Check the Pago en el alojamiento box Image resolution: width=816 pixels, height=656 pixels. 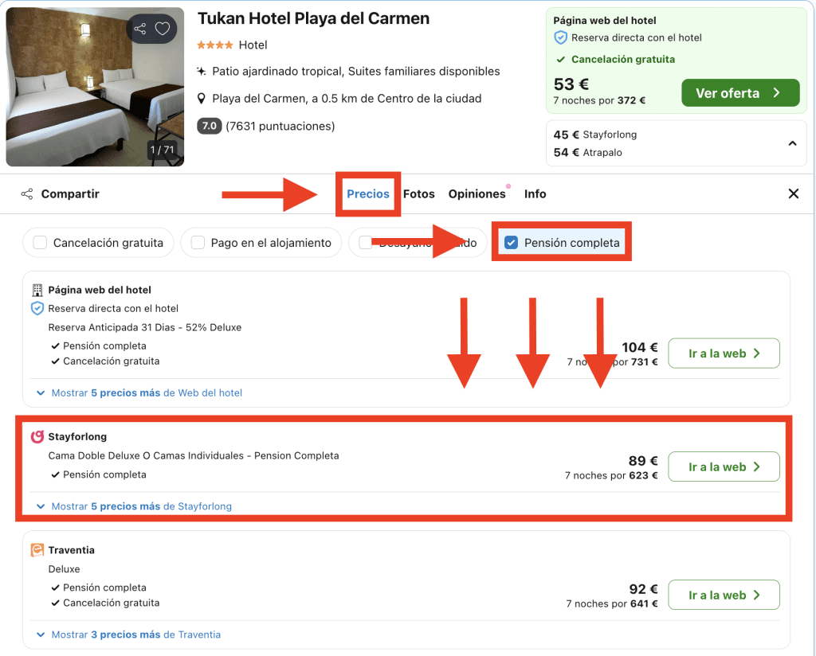(198, 243)
